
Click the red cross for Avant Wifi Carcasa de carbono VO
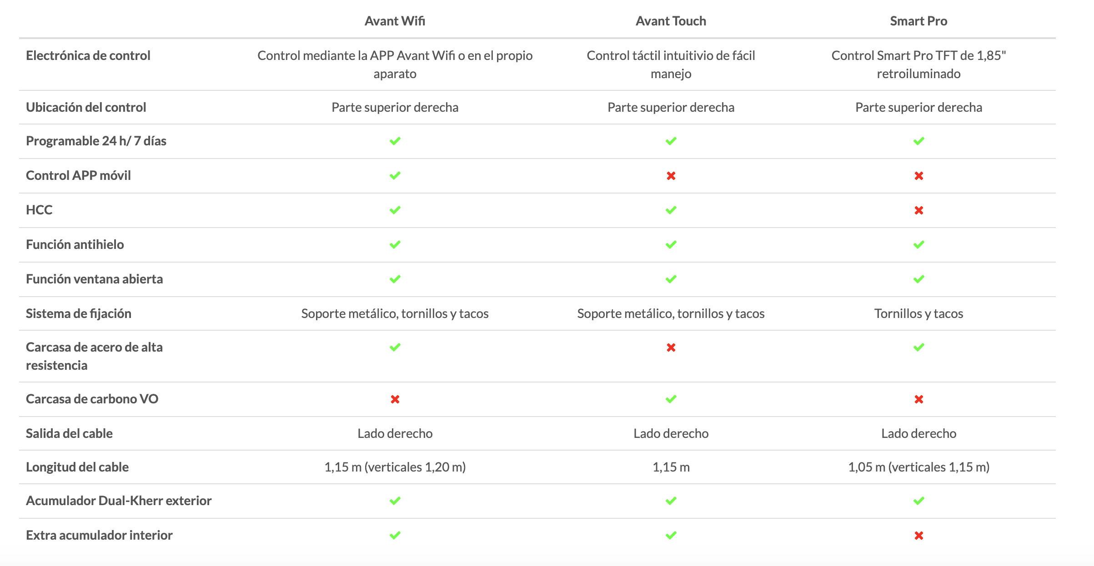(x=395, y=399)
